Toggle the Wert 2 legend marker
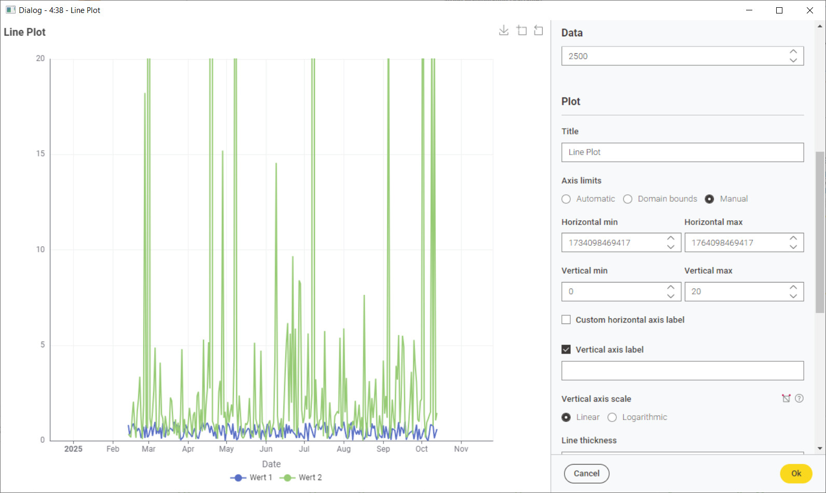The width and height of the screenshot is (826, 493). (287, 477)
